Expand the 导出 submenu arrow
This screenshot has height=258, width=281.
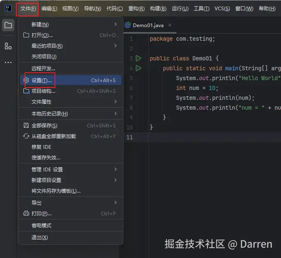pos(116,203)
